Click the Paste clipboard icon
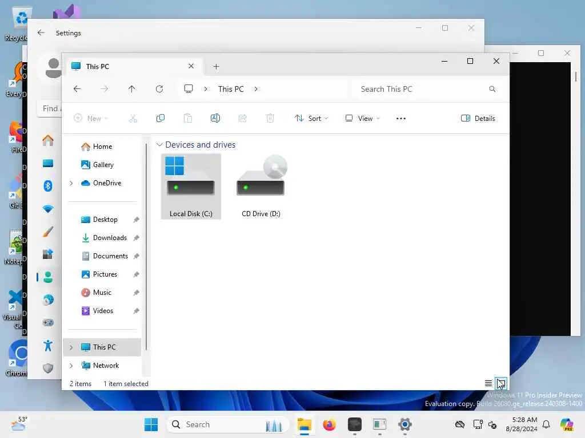 pyautogui.click(x=187, y=119)
